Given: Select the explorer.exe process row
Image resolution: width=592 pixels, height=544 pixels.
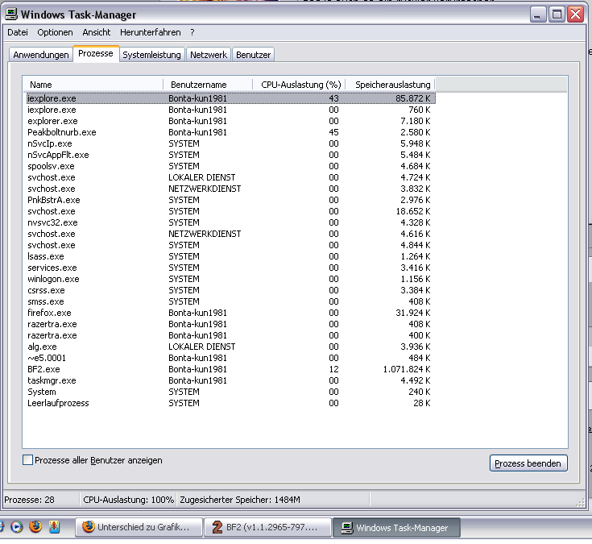Looking at the screenshot, I should click(230, 121).
